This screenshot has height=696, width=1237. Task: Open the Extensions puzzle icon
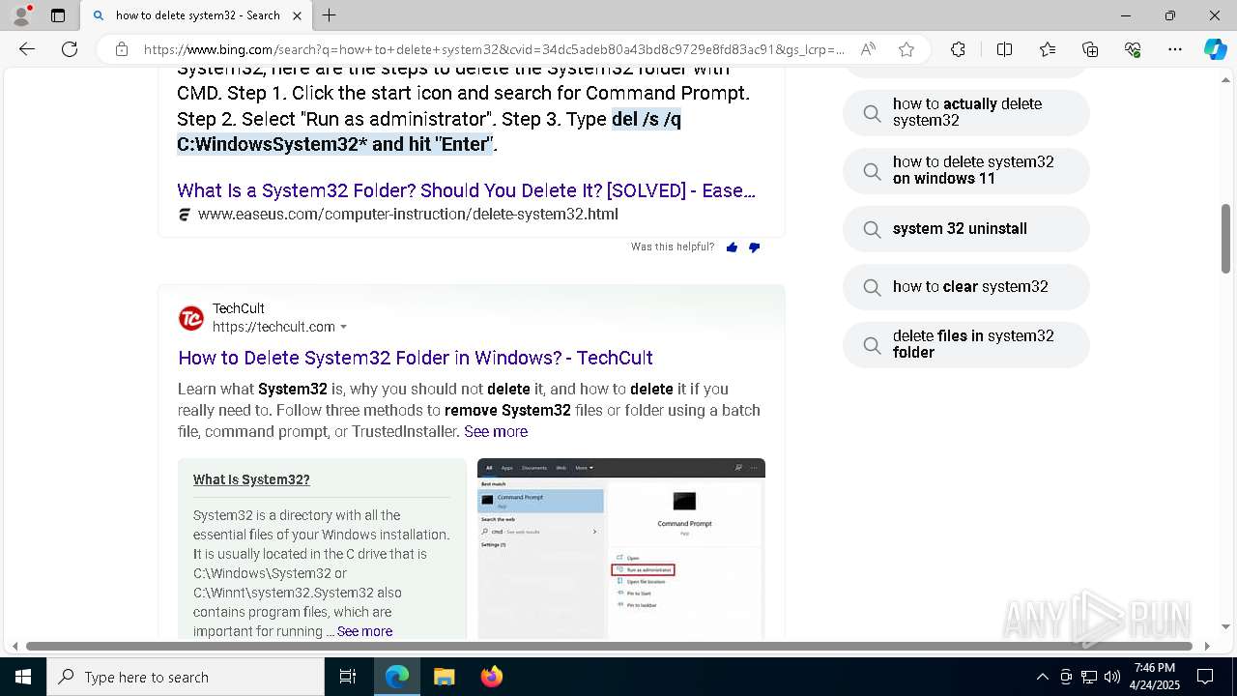coord(958,49)
